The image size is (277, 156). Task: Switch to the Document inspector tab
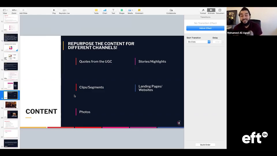tap(220, 10)
